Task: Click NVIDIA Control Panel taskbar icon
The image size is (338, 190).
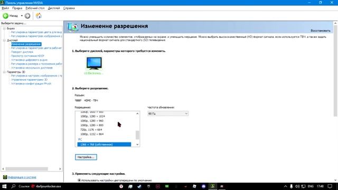Action: point(212,186)
